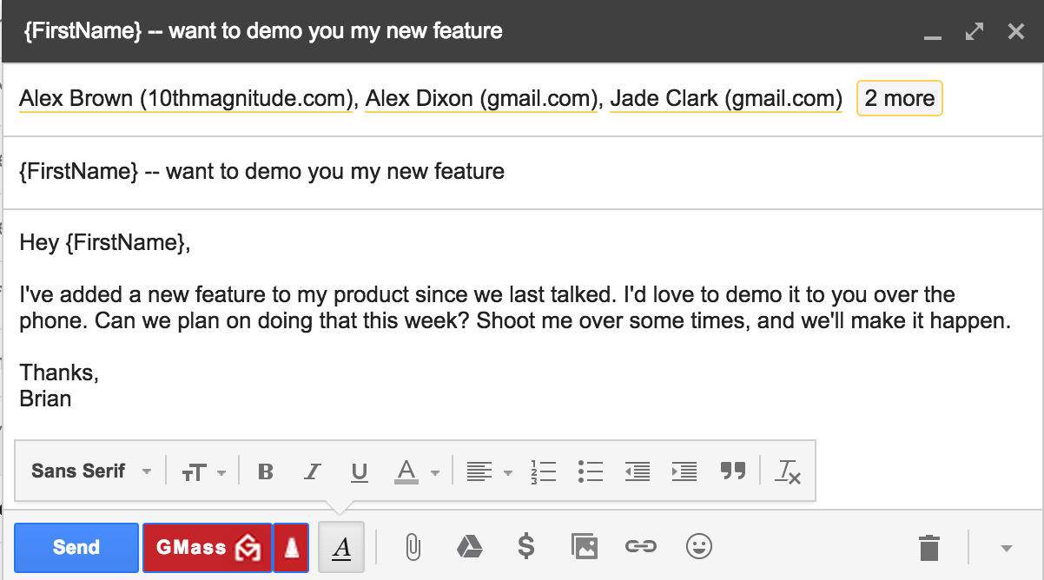Open the text size dropdown
The image size is (1044, 580).
(x=203, y=471)
